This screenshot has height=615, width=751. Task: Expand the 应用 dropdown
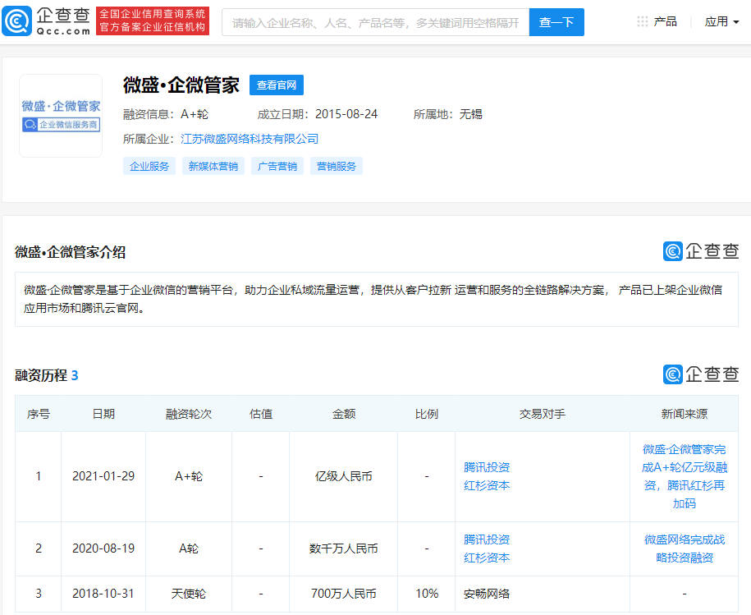(721, 21)
